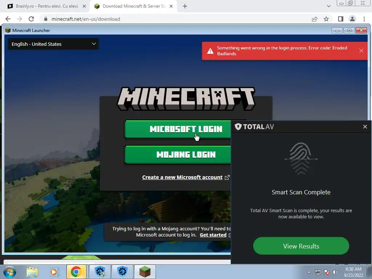Click the fingerprint scan icon in TotalAV
The width and height of the screenshot is (372, 279).
click(301, 158)
